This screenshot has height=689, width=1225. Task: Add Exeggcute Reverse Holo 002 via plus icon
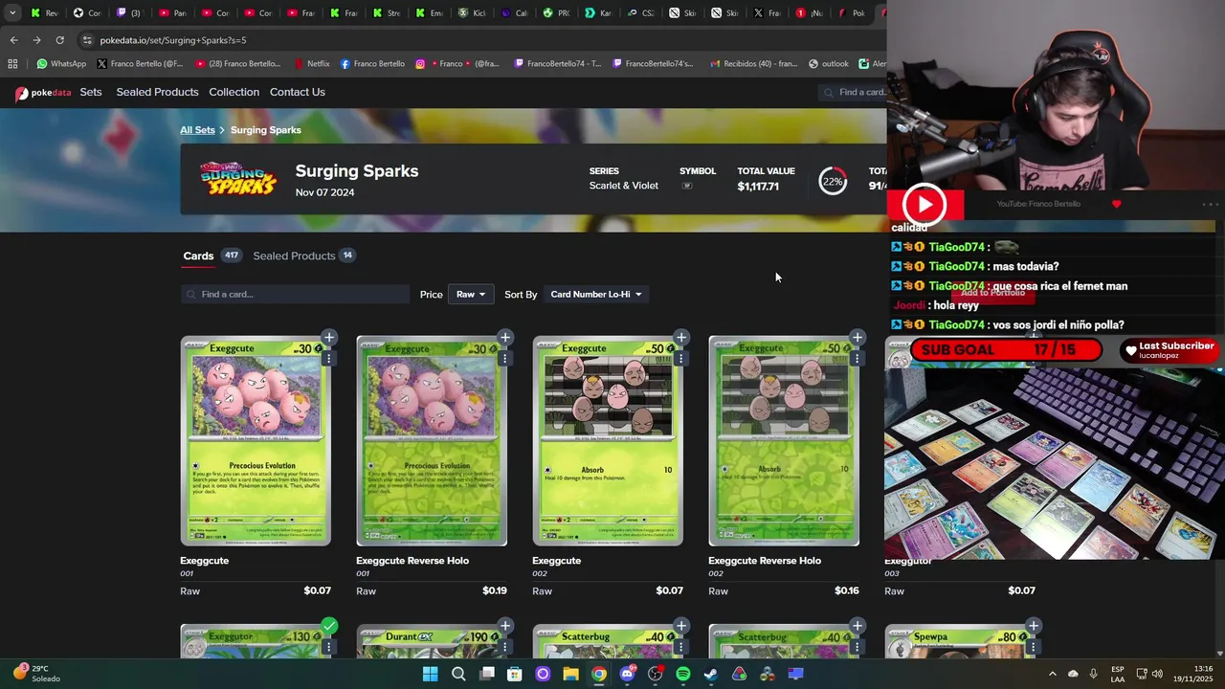857,338
